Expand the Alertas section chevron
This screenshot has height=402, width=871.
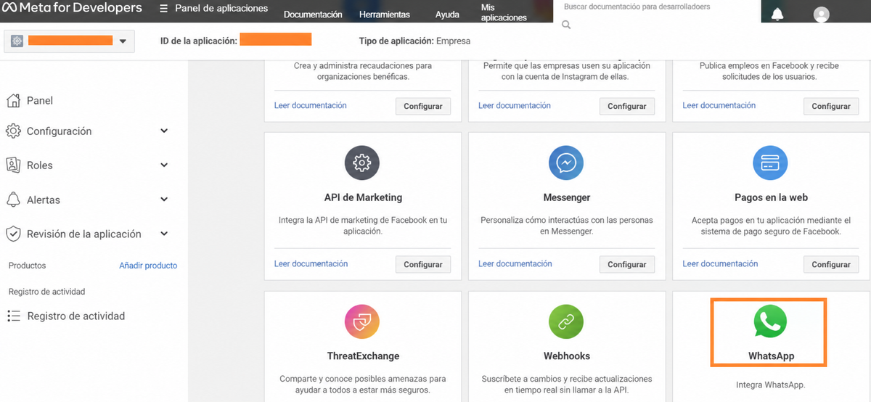[x=164, y=200]
